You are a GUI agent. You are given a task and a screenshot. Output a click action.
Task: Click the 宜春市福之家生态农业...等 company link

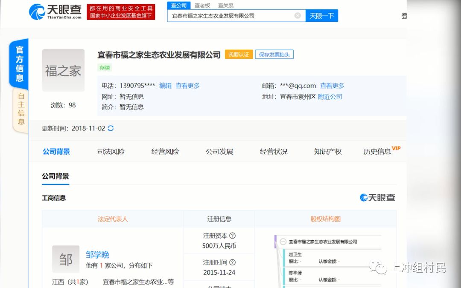tap(138, 282)
